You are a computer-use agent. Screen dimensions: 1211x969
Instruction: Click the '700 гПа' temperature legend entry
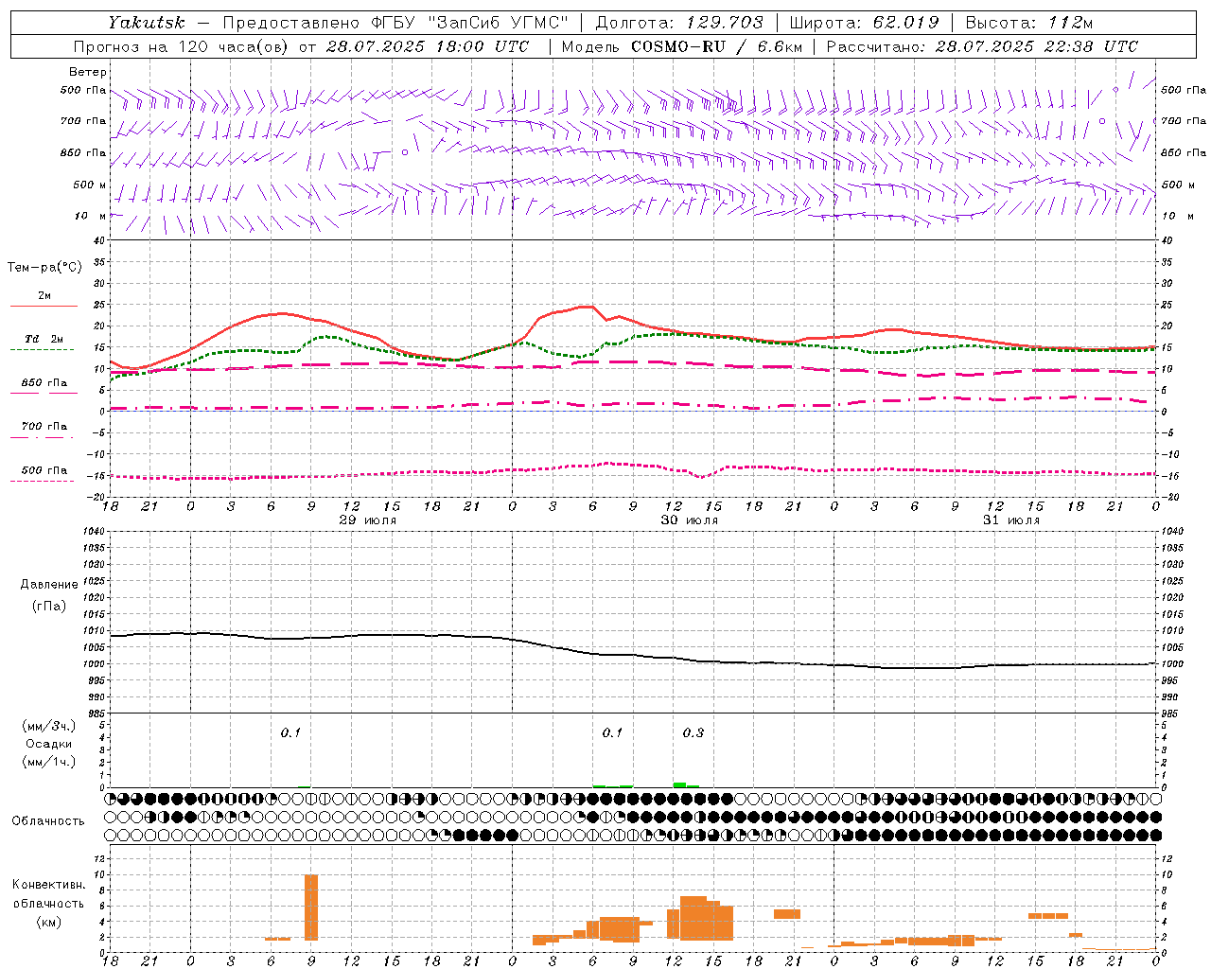click(44, 427)
